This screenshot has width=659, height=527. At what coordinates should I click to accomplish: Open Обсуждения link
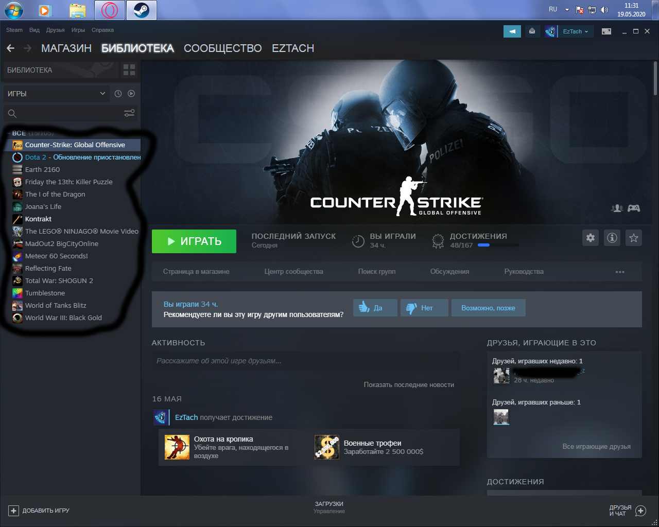click(449, 272)
